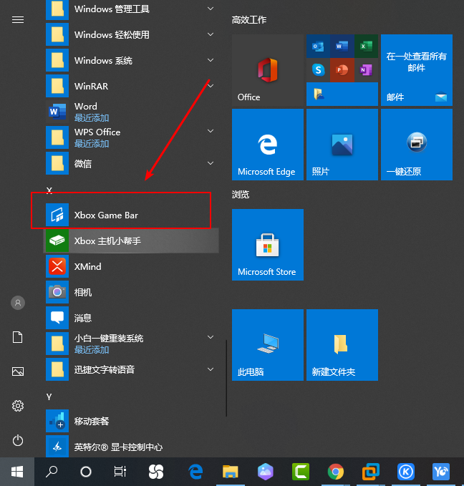464x486 pixels.
Task: Click the 浏览 group title
Action: pos(241,195)
